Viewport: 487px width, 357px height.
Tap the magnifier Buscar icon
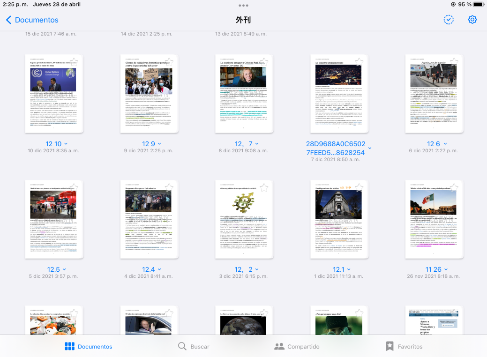[182, 346]
